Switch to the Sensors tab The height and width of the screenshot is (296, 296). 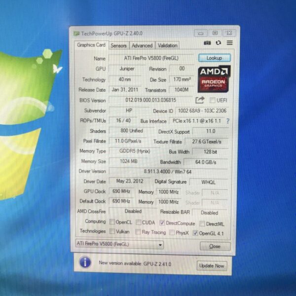point(118,45)
